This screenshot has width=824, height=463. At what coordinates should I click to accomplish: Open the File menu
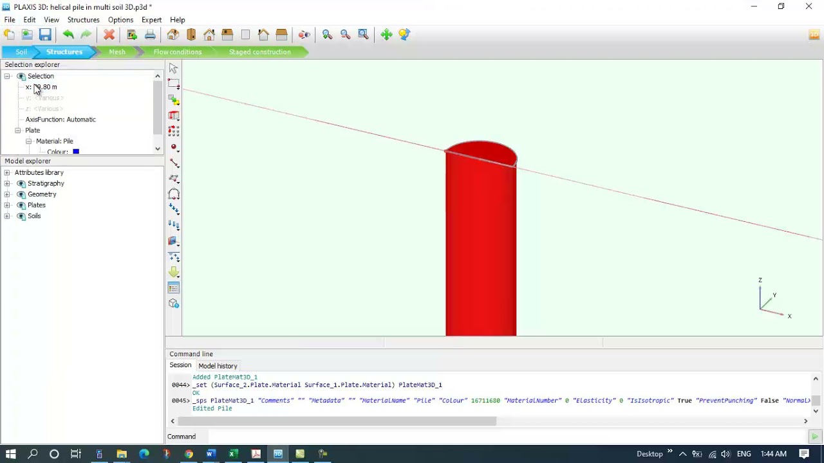[x=10, y=20]
